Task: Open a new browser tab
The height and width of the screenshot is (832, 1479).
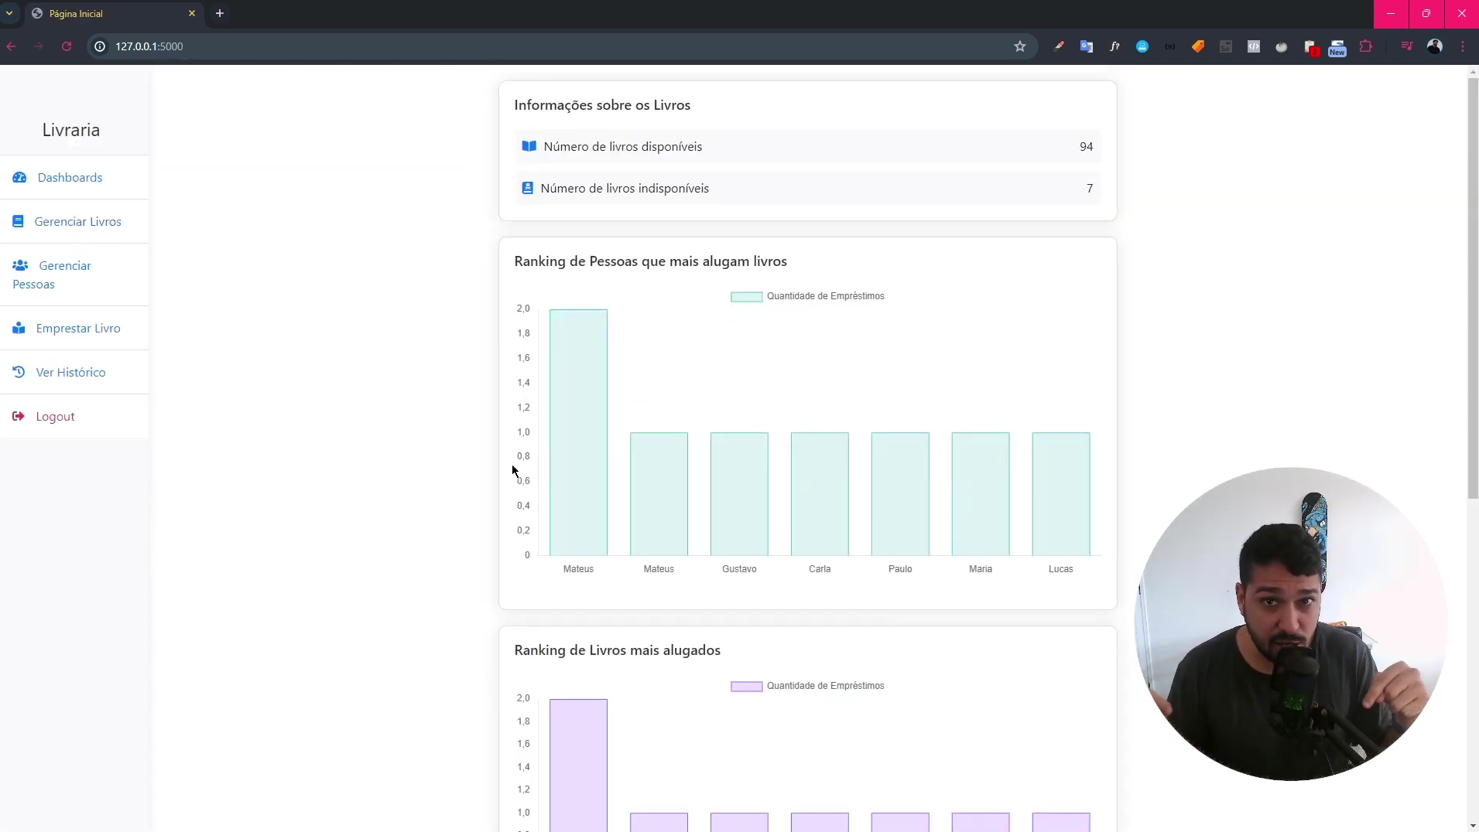Action: click(220, 13)
